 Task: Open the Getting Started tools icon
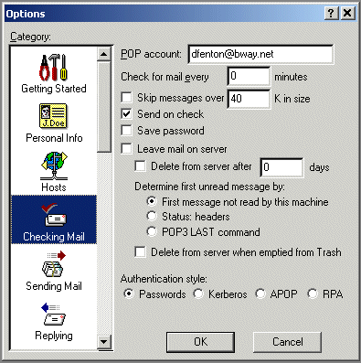point(53,68)
